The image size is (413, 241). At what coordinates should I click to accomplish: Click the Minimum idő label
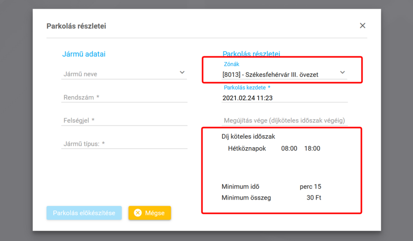(x=240, y=187)
